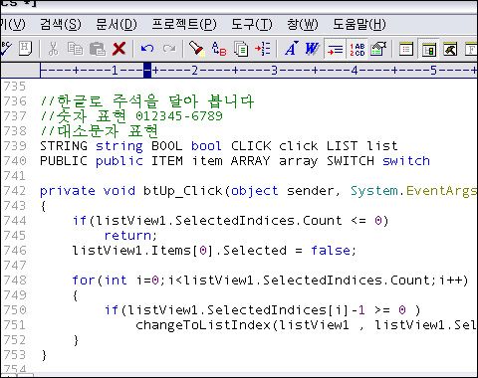Open the Set Font icon

coord(291,49)
